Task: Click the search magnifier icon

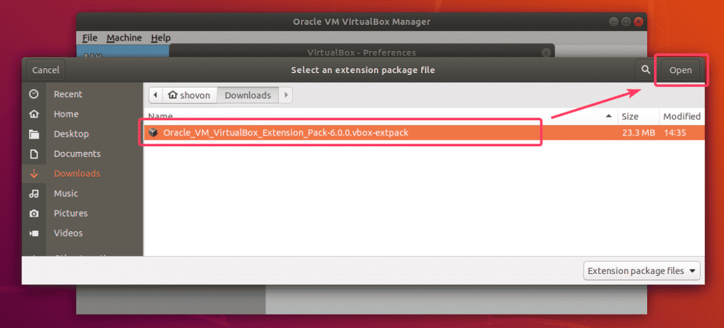Action: click(x=645, y=70)
